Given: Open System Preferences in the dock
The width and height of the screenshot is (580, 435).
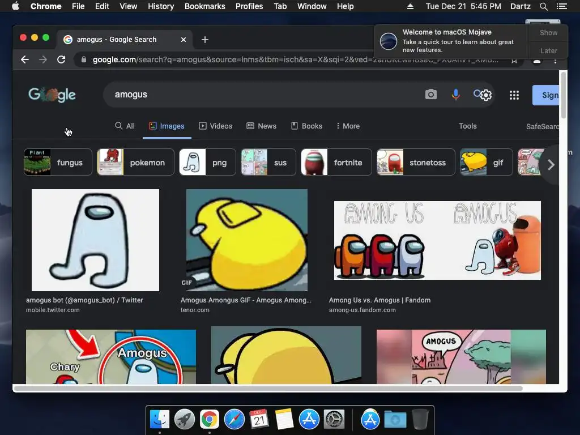Looking at the screenshot, I should [334, 420].
